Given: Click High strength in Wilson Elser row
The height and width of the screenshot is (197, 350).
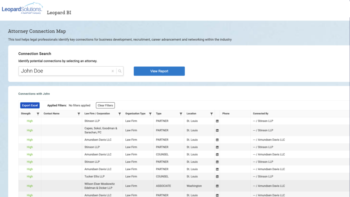Looking at the screenshot, I should click(x=30, y=186).
